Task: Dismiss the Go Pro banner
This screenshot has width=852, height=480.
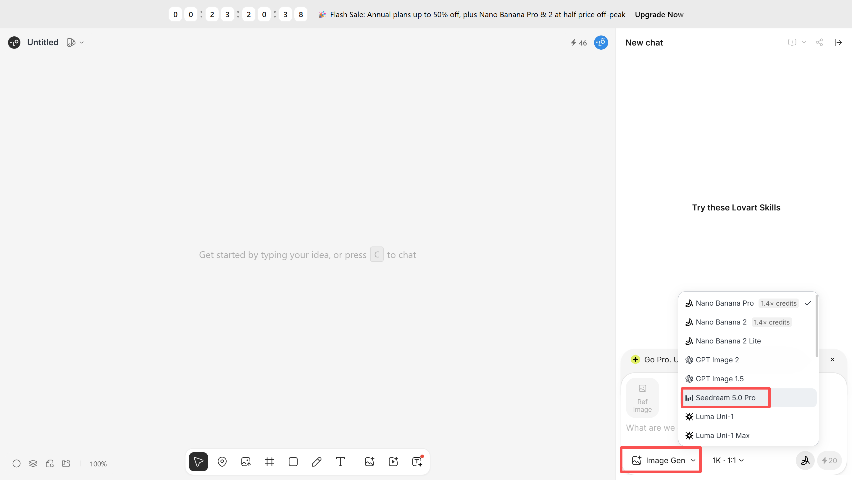Action: [x=832, y=359]
